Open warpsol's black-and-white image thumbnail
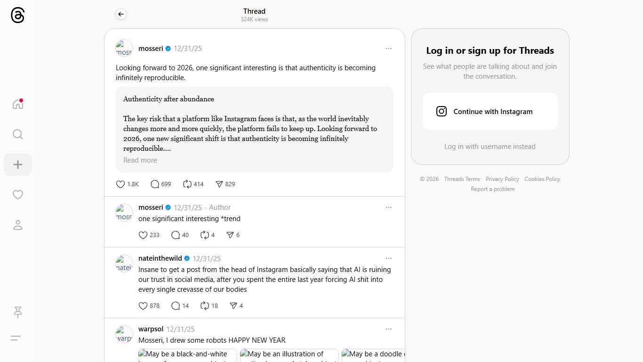The width and height of the screenshot is (643, 362). pos(187,355)
